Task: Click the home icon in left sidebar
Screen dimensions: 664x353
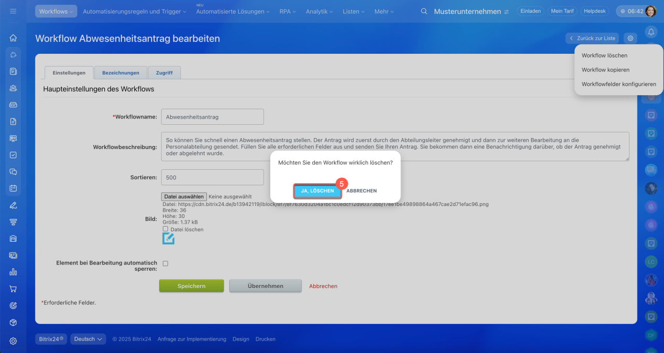Action: (13, 38)
